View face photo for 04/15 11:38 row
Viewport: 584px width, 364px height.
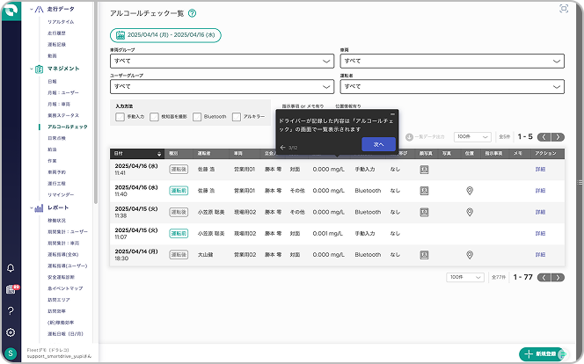click(x=424, y=212)
